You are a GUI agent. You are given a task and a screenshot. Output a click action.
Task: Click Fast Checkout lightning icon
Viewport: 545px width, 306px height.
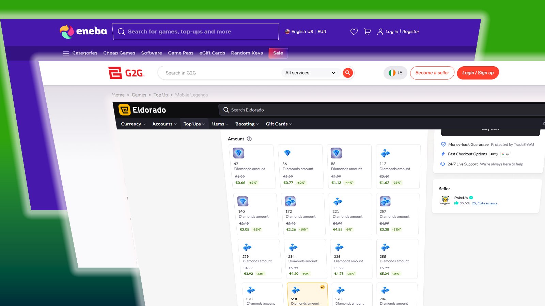(443, 154)
